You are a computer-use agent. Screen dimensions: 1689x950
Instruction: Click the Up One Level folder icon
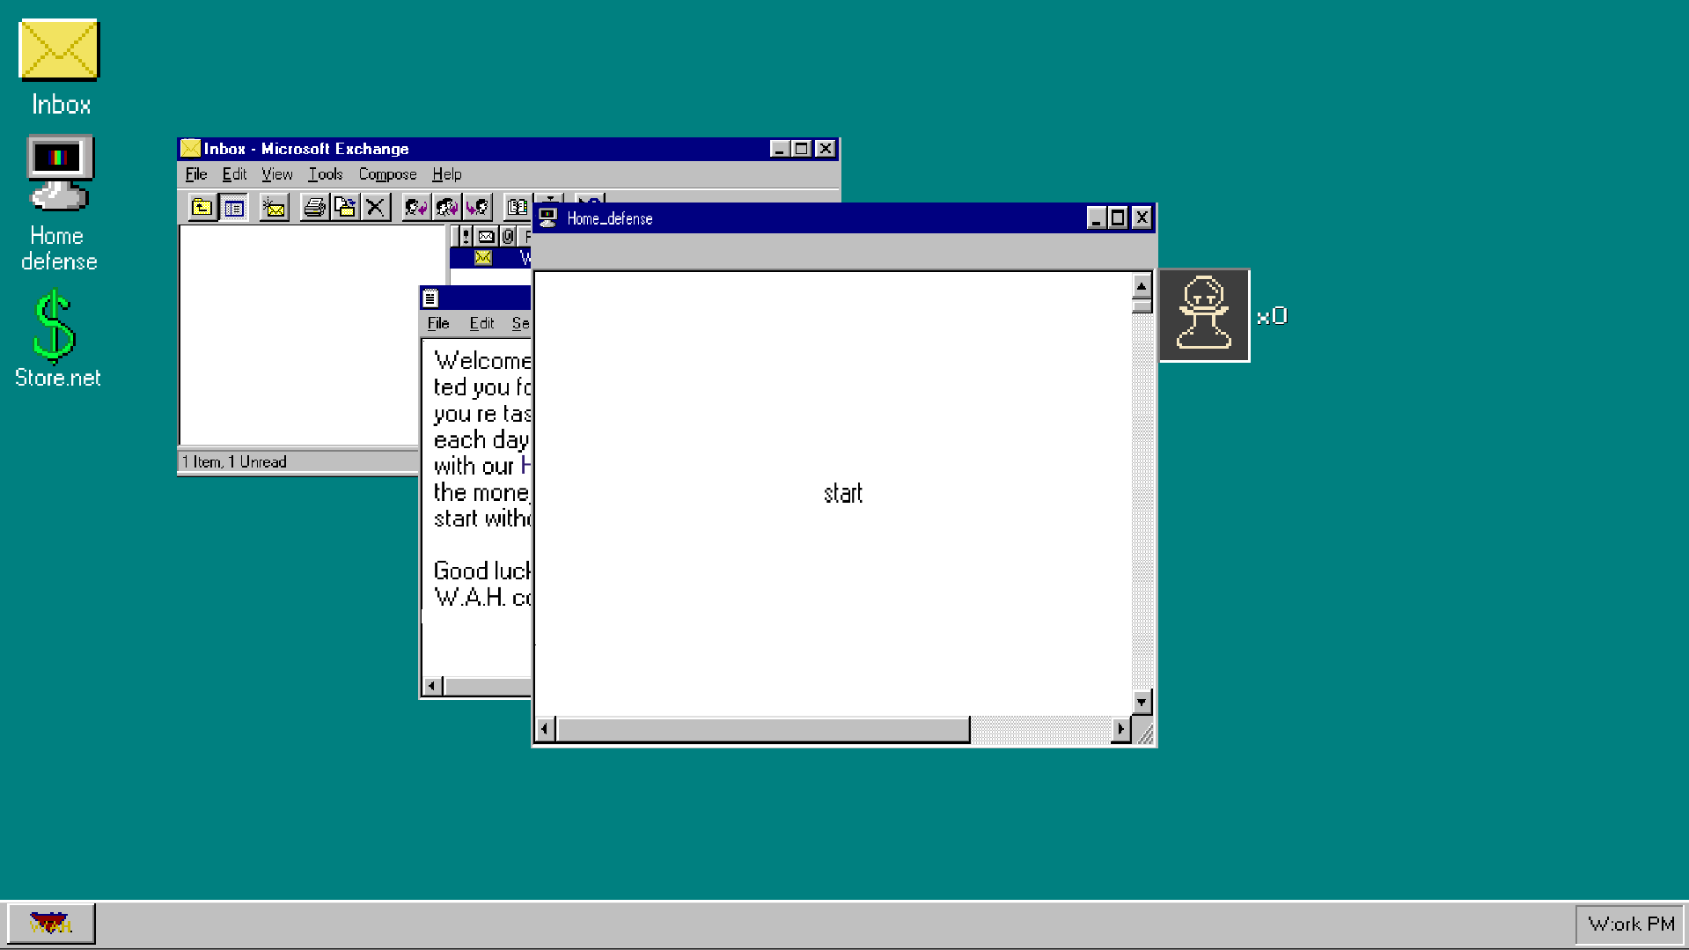pyautogui.click(x=202, y=208)
